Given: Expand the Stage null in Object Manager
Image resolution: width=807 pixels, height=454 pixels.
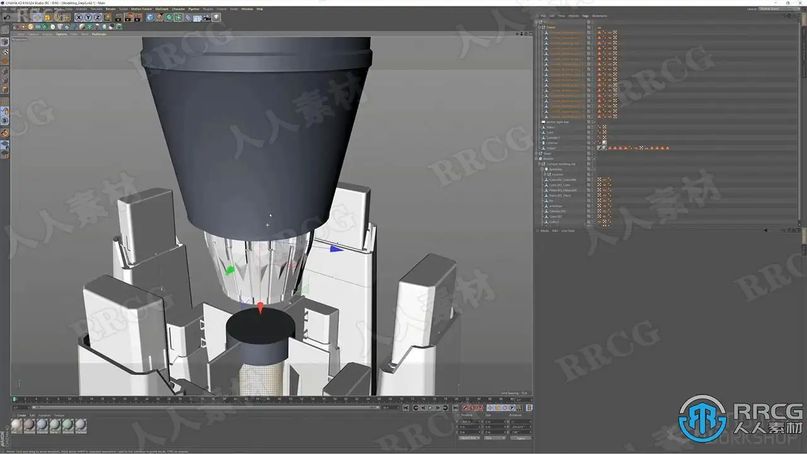Looking at the screenshot, I should click(x=537, y=153).
